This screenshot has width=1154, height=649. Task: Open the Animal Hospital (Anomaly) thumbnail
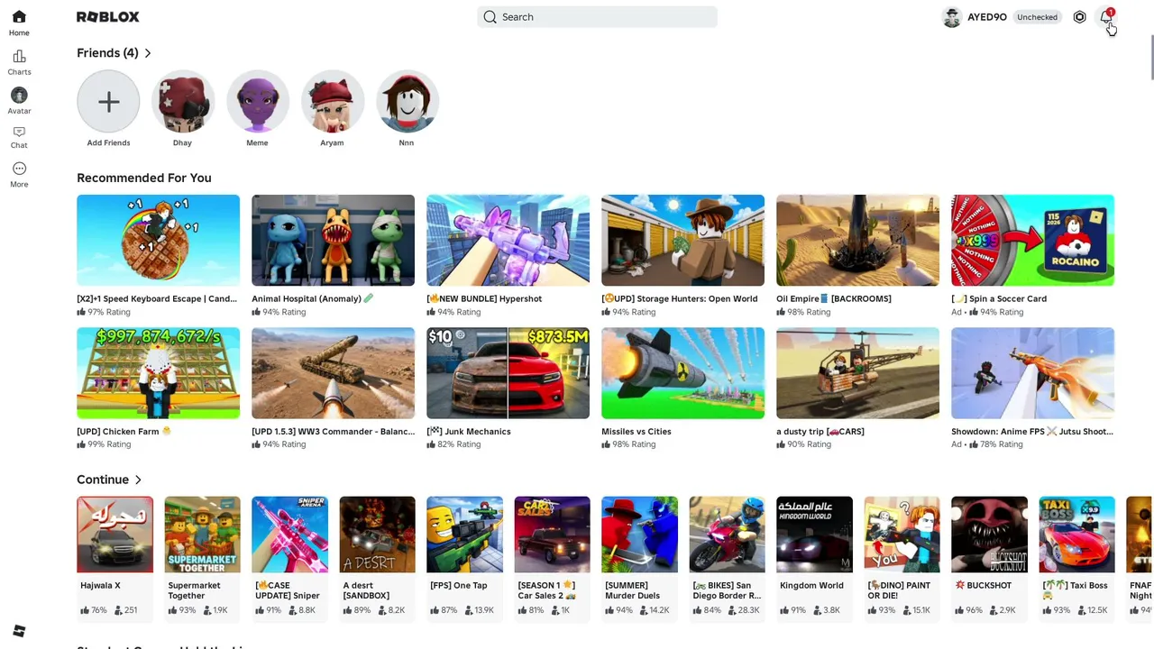(x=333, y=241)
